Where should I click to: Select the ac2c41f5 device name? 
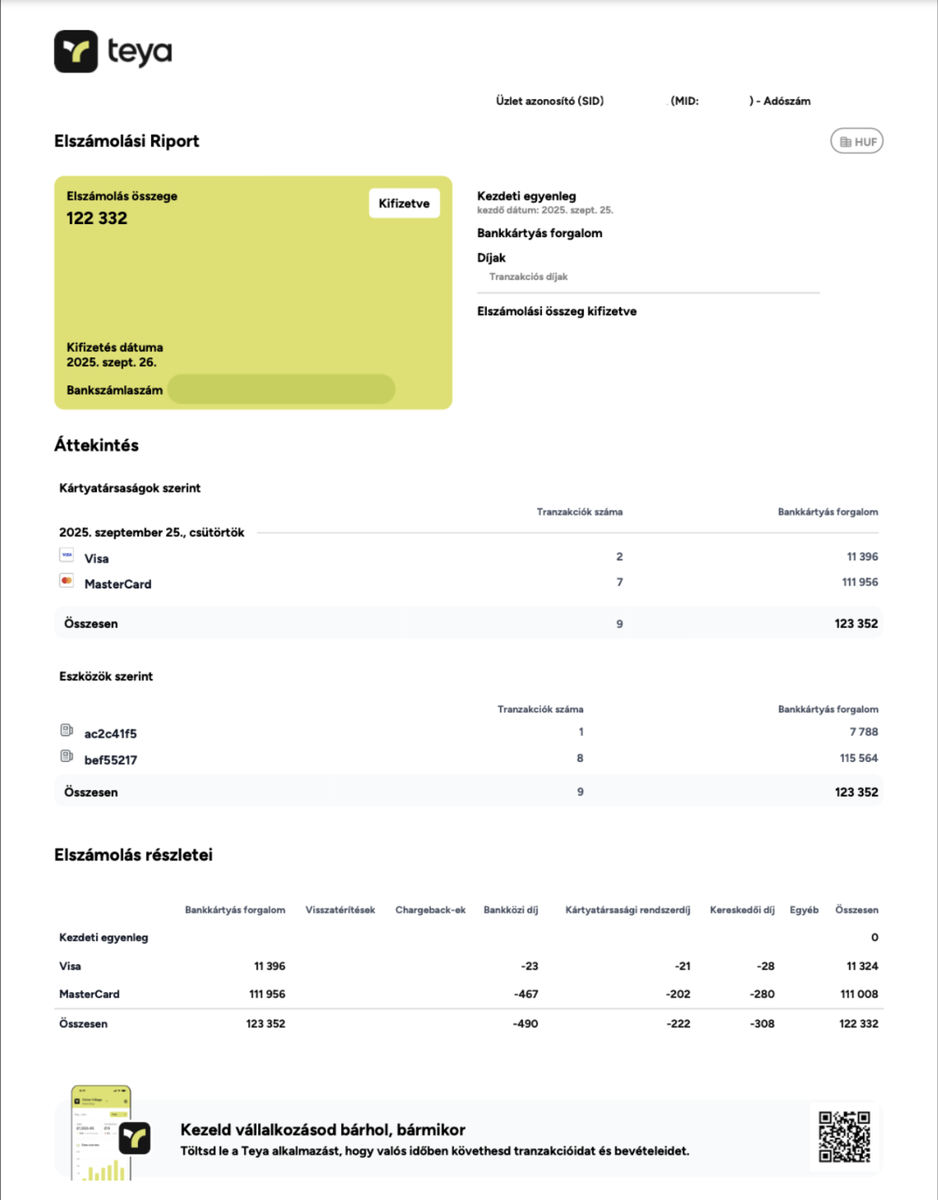point(110,733)
